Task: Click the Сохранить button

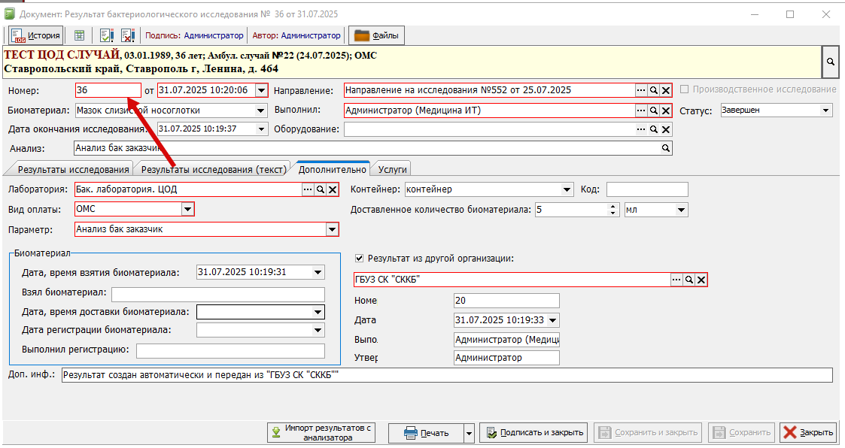Action: [741, 432]
